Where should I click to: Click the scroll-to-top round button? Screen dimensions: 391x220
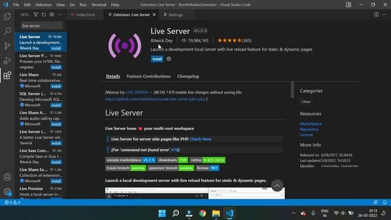tap(277, 186)
